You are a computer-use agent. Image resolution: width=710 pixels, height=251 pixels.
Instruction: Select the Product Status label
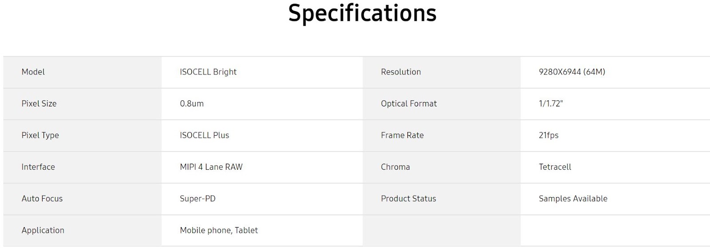coord(408,199)
